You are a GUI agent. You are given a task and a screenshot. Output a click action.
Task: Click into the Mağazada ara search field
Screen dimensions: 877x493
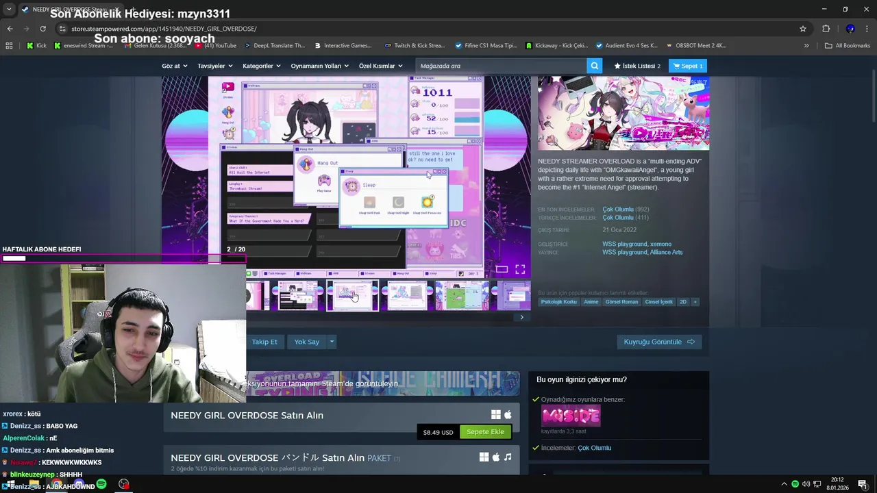(x=501, y=66)
